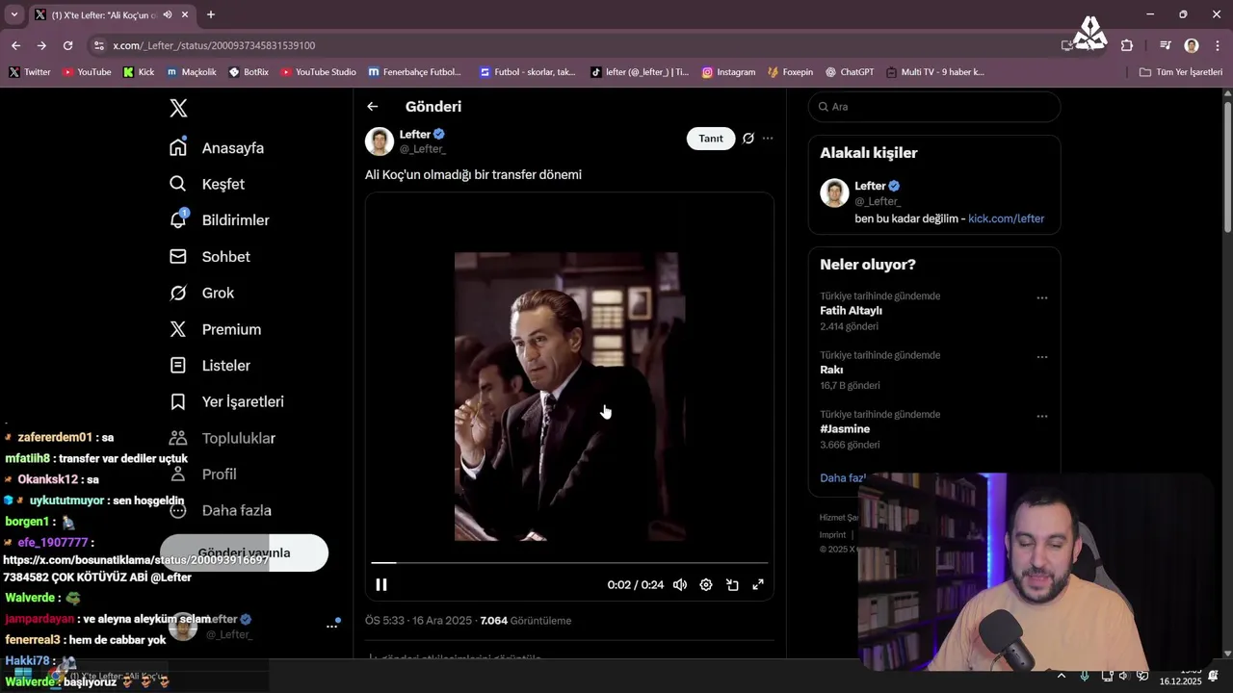
Task: Open the tab search dropdown
Action: pyautogui.click(x=13, y=14)
